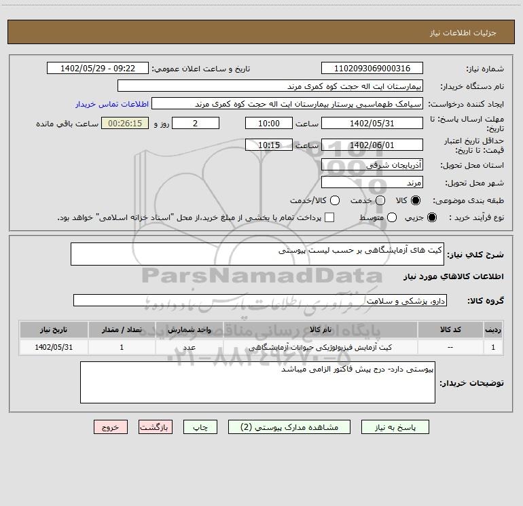Click the request creator field سیامک طهماسبی

click(x=287, y=103)
